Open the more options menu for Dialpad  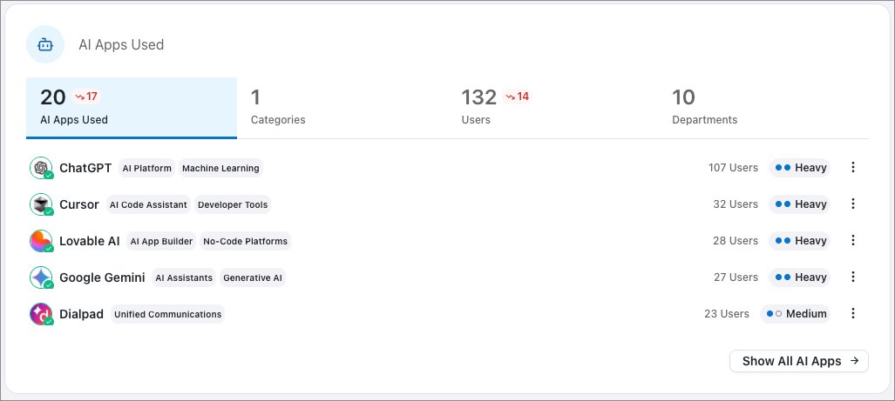coord(853,314)
